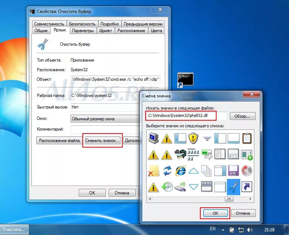Close the Свойства: Очистить буфер window
289x235 pixels.
pos(160,10)
